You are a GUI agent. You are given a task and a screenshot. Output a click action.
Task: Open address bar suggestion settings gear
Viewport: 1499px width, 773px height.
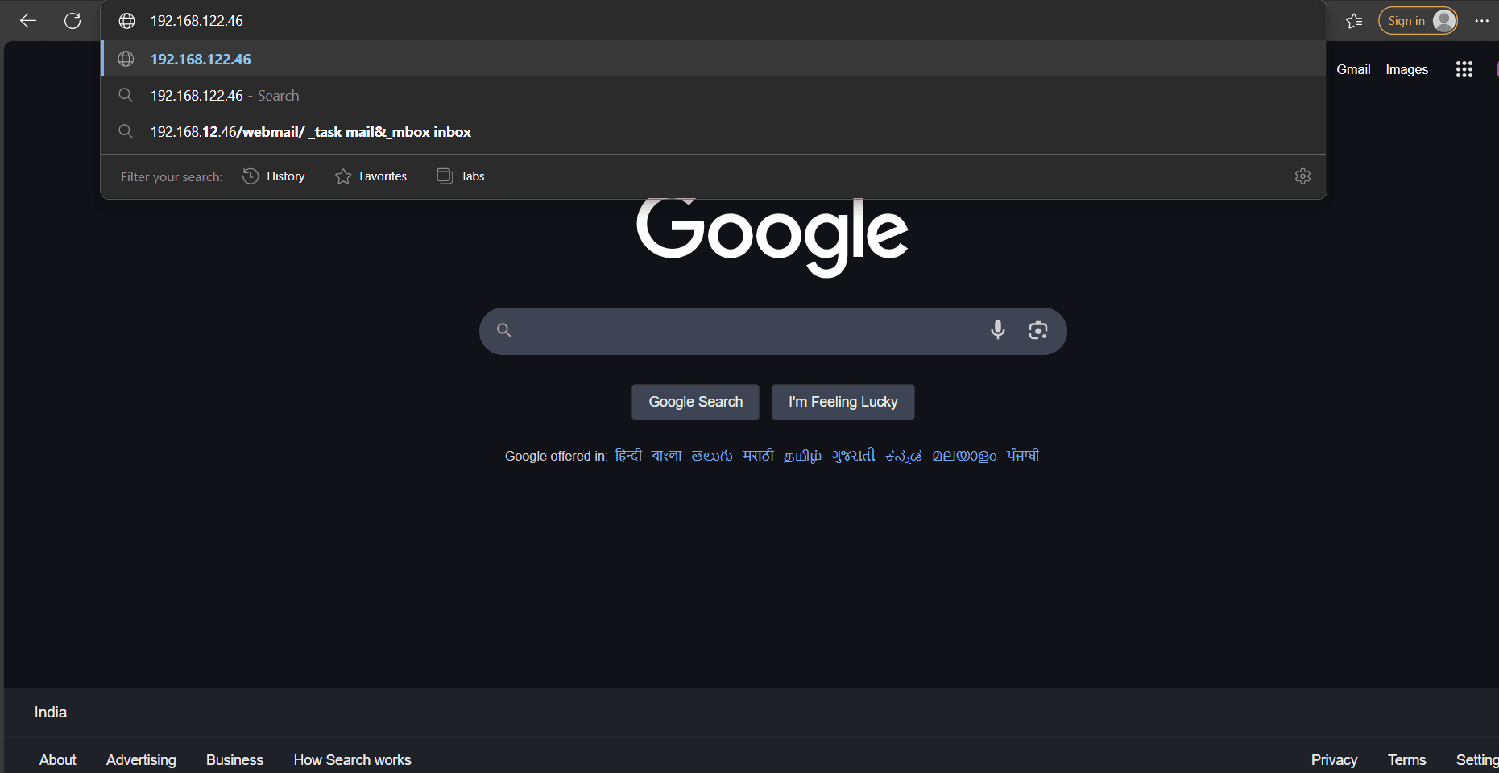point(1302,176)
